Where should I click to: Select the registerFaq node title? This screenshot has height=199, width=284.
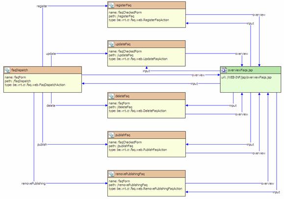(x=123, y=5)
